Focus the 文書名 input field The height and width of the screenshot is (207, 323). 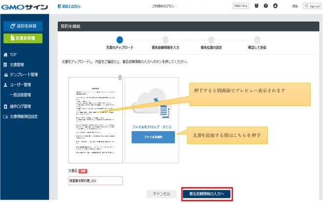click(95, 181)
